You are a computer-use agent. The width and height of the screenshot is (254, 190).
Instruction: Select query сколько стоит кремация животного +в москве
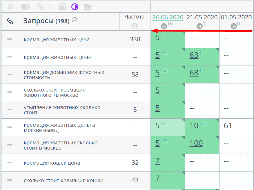[55, 92]
